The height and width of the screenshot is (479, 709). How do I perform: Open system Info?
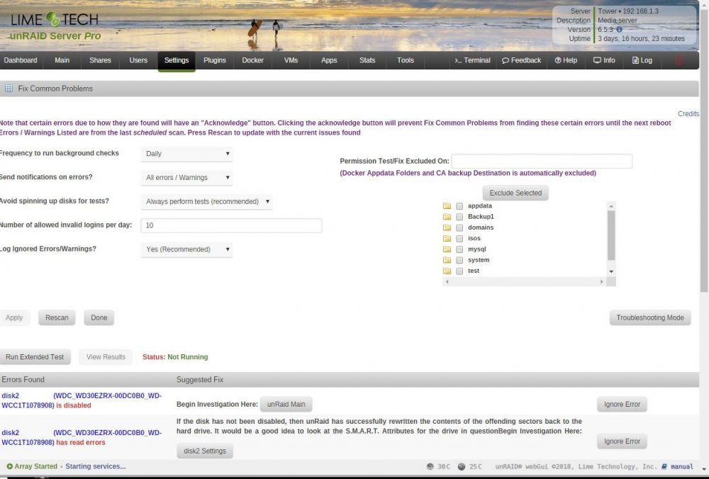click(604, 60)
